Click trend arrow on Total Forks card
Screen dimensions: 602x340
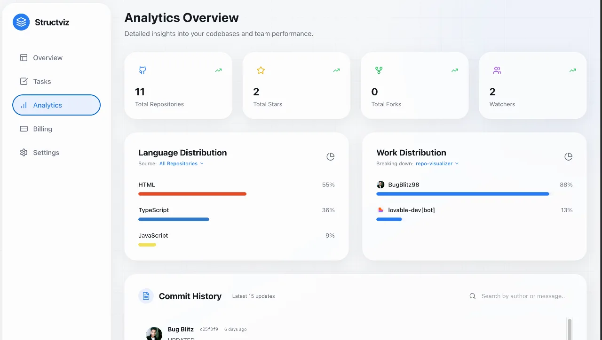[454, 70]
